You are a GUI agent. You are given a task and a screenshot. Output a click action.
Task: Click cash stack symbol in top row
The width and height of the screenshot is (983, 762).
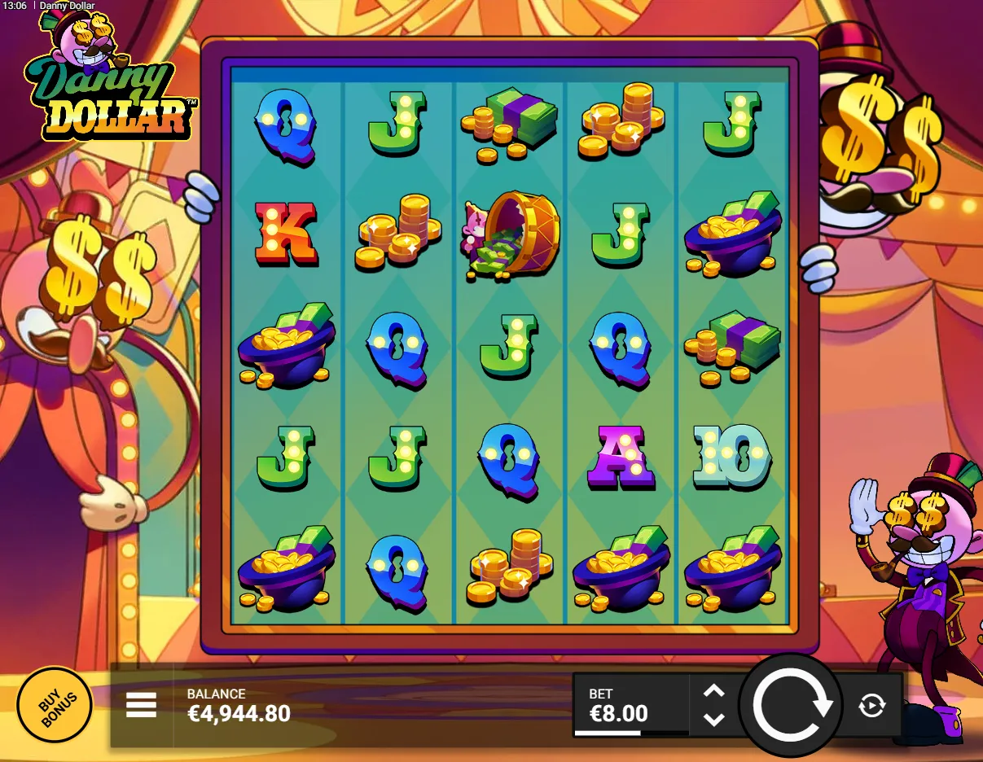point(509,122)
